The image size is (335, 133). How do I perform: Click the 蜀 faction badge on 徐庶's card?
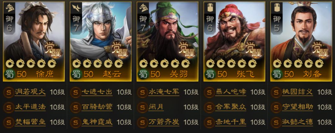tap(9, 74)
